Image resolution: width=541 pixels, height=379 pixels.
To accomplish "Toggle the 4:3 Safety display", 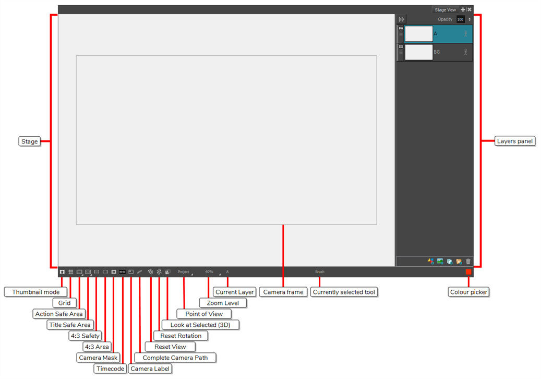I will pos(97,272).
